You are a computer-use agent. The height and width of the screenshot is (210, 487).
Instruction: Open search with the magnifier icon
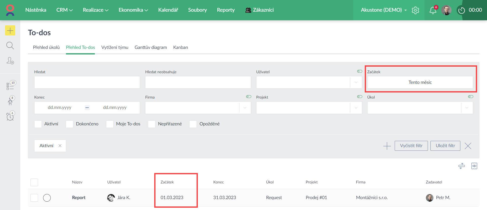(10, 46)
